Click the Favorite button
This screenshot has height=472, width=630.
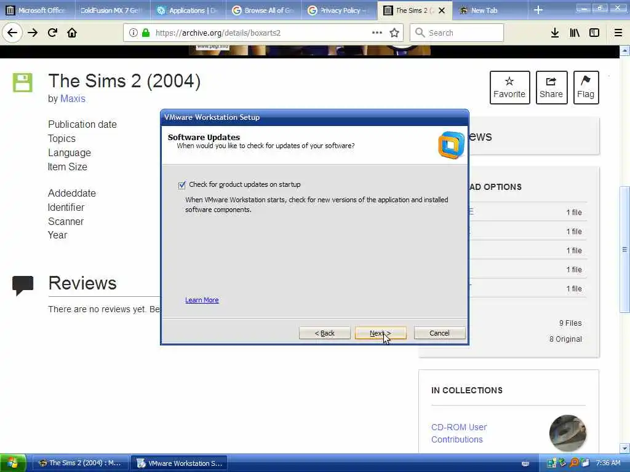click(509, 87)
